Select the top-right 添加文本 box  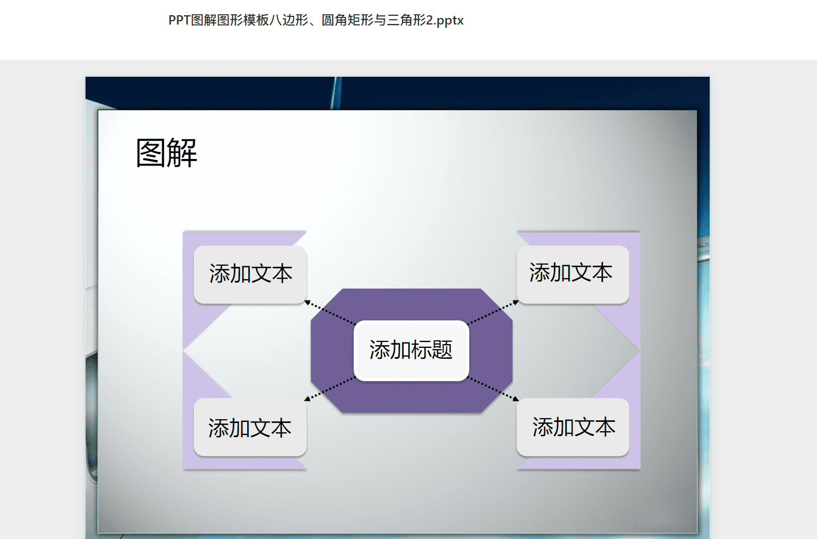(x=573, y=274)
